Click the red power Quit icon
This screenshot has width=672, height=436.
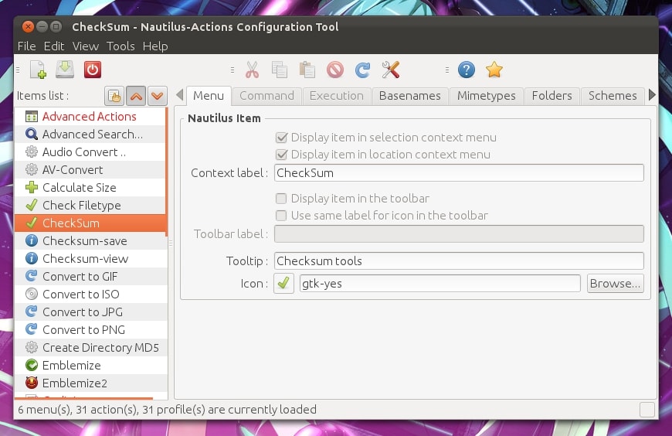pos(93,70)
